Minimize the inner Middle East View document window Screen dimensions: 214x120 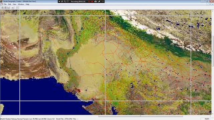click(208, 4)
